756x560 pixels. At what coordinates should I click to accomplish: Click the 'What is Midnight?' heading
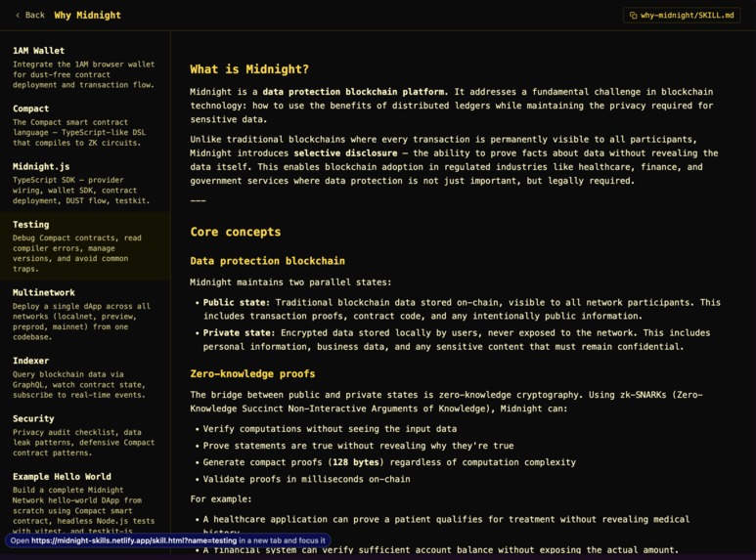point(249,69)
